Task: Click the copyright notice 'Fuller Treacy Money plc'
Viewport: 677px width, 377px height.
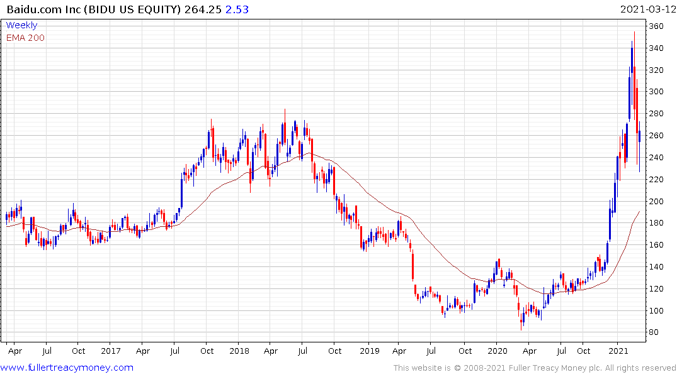Action: click(555, 368)
